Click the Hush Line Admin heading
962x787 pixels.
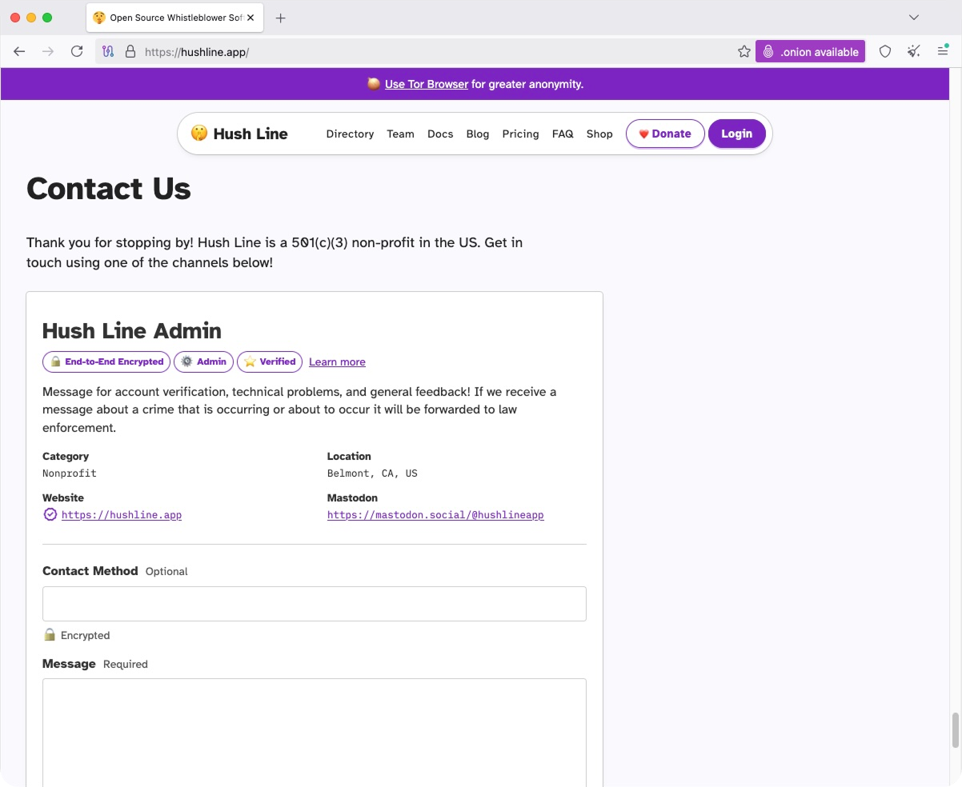tap(132, 331)
